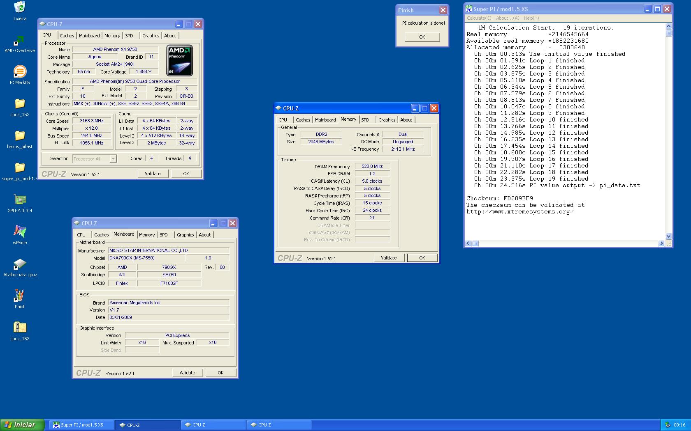Open Mainboard tab in CPU window
Screen dimensions: 691x431
pos(89,36)
